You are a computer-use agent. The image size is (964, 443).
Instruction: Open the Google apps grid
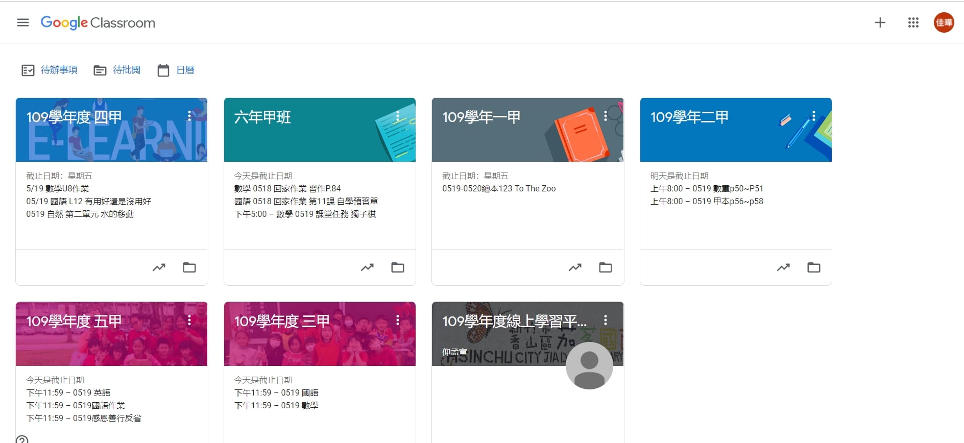[913, 22]
